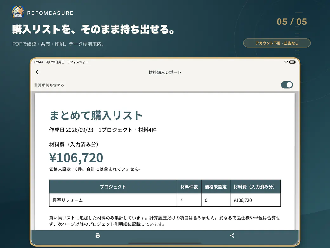Click the PDFで確認・共有・印刷 subtitle
Image resolution: width=330 pixels, height=248 pixels.
pyautogui.click(x=58, y=44)
